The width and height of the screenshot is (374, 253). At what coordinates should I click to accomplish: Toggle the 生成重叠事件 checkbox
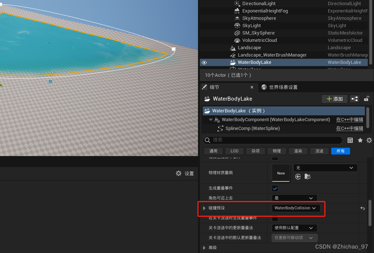275,188
